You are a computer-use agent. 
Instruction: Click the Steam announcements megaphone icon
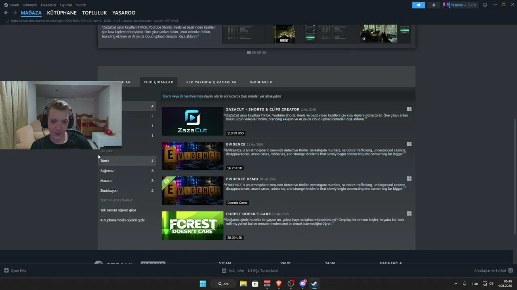[418, 5]
